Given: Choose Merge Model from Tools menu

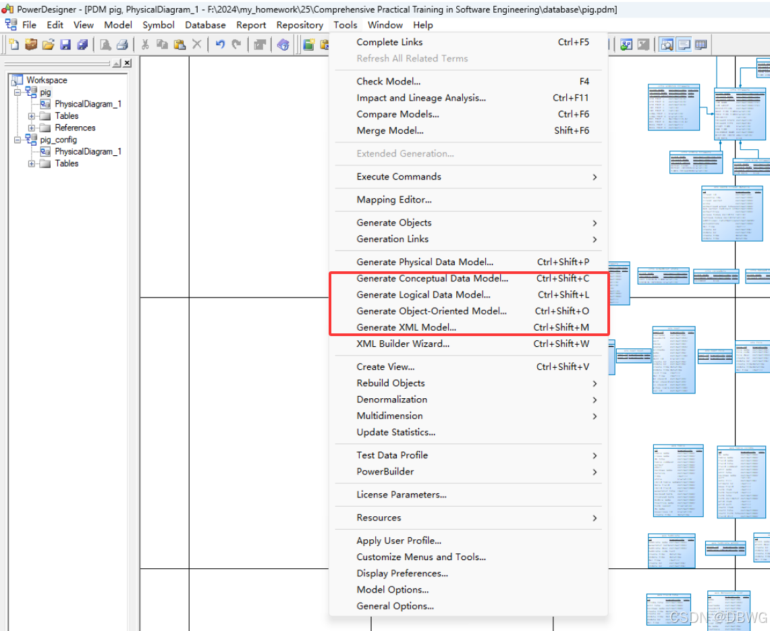Looking at the screenshot, I should coord(468,131).
